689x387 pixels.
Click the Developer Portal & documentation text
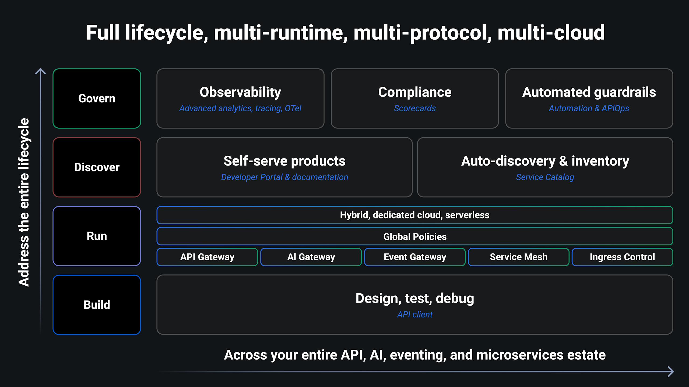pyautogui.click(x=284, y=177)
